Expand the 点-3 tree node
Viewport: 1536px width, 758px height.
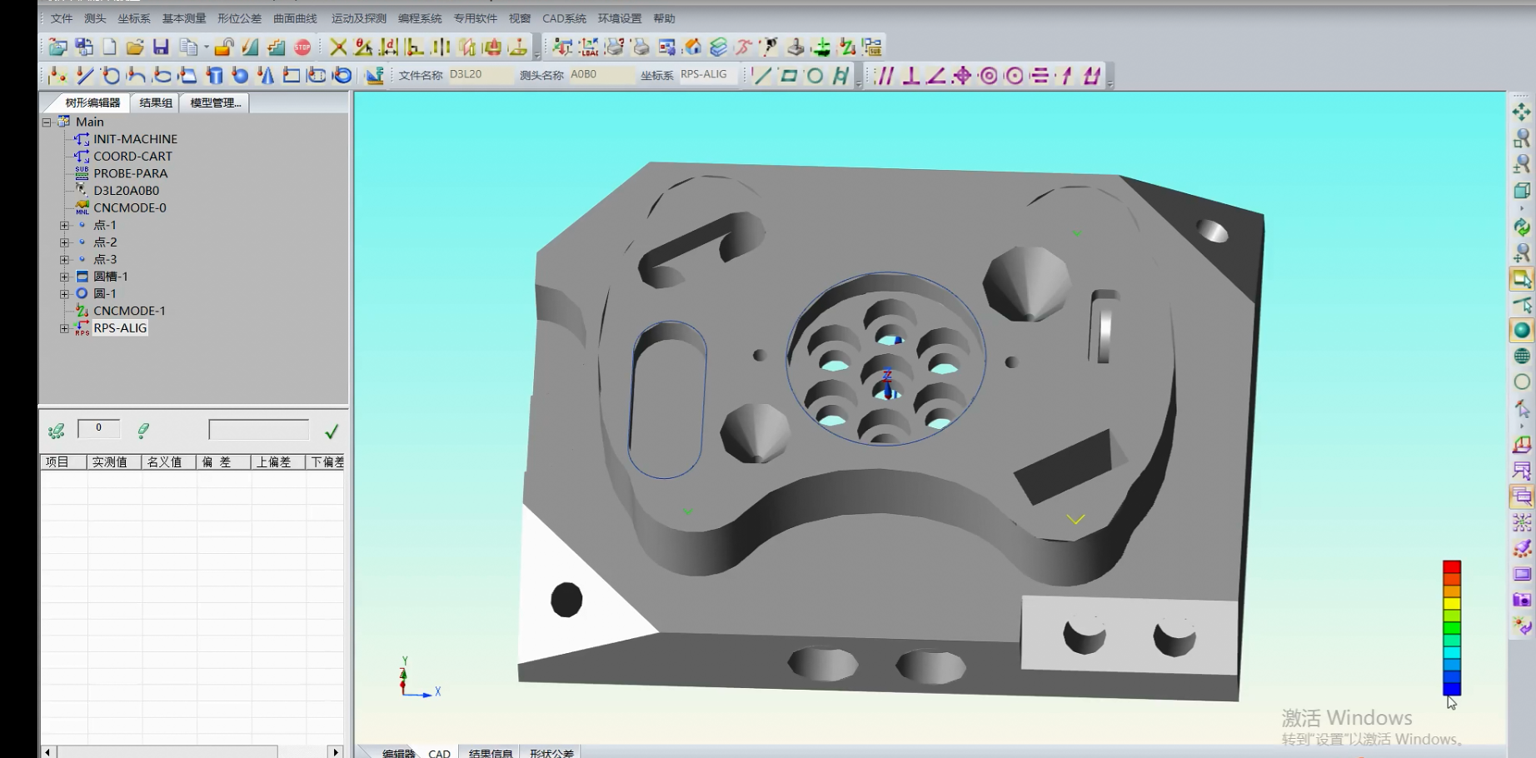click(64, 260)
